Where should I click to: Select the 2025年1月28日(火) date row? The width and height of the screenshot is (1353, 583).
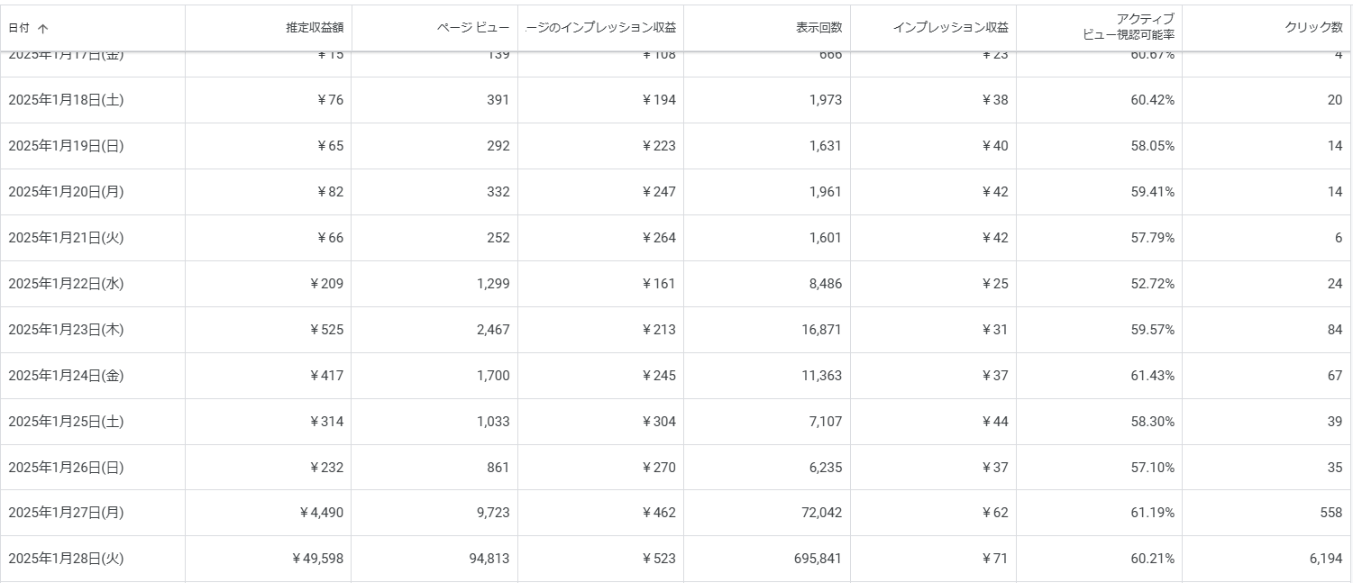coord(676,559)
